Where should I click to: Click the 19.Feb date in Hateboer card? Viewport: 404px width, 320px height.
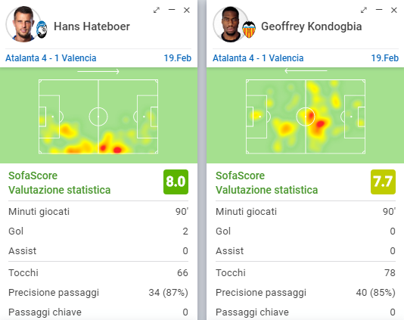(178, 58)
